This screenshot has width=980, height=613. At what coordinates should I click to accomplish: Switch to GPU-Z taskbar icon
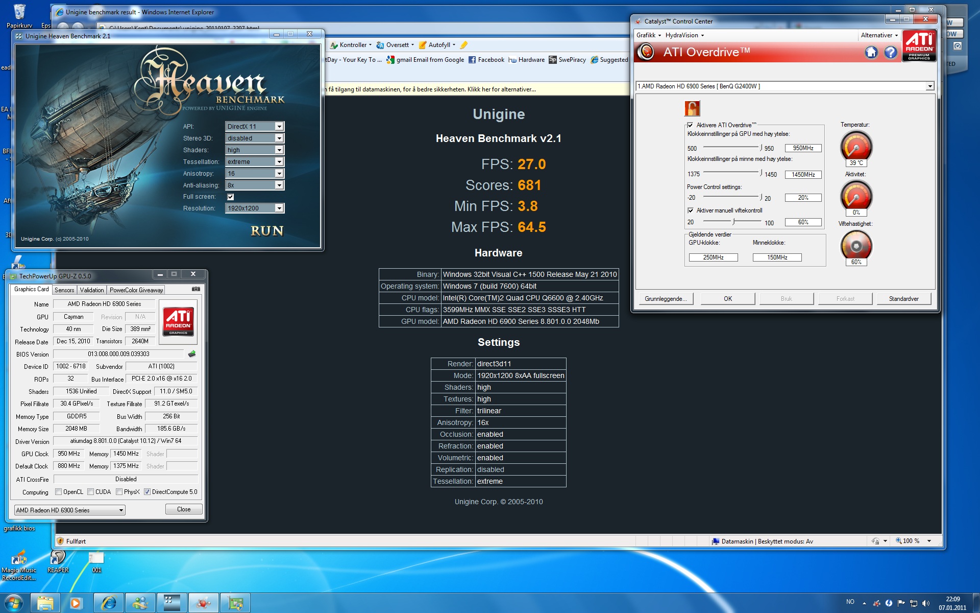235,603
